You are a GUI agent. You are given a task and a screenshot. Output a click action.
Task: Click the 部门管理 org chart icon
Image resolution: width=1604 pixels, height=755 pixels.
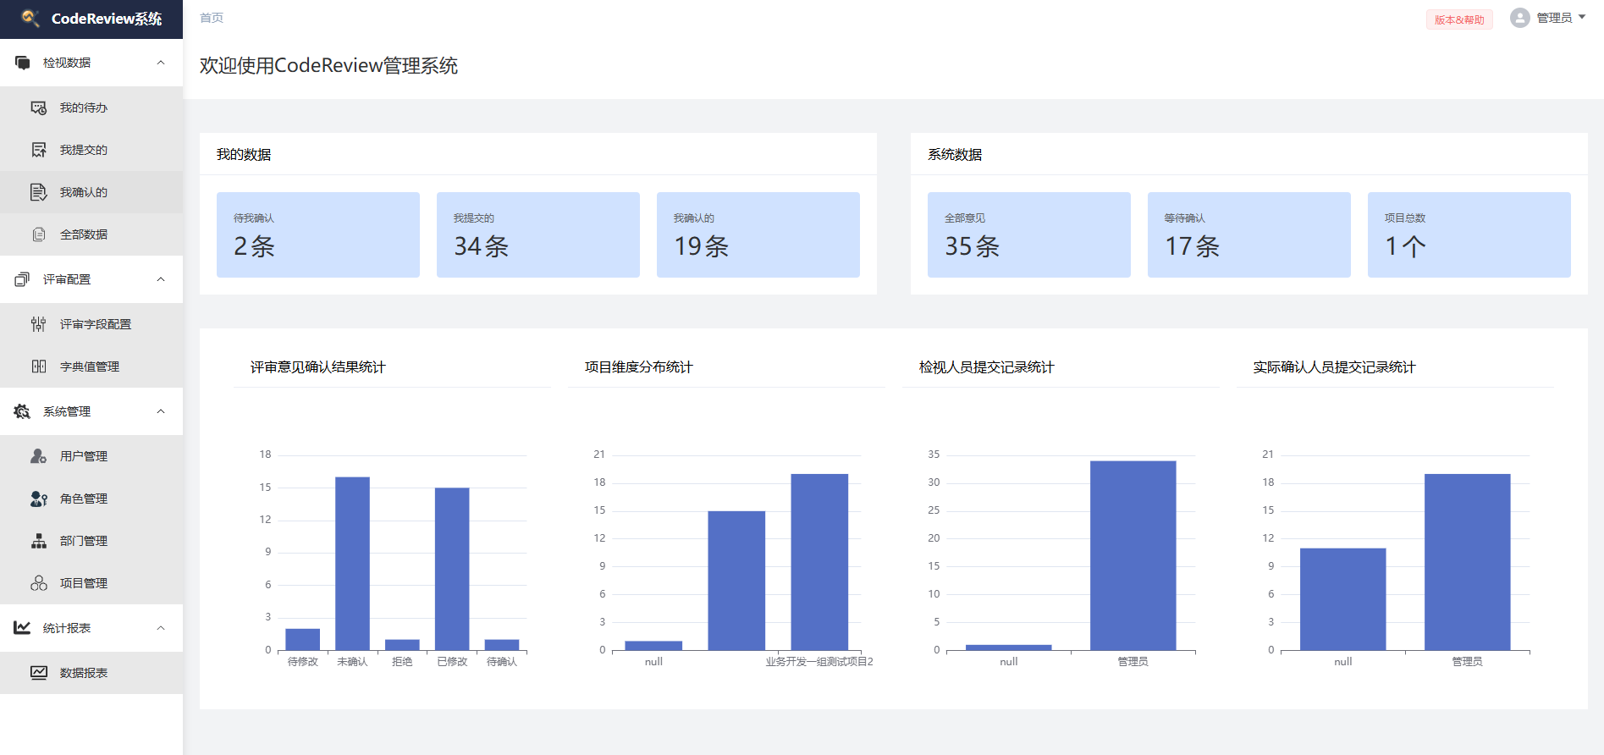coord(39,541)
